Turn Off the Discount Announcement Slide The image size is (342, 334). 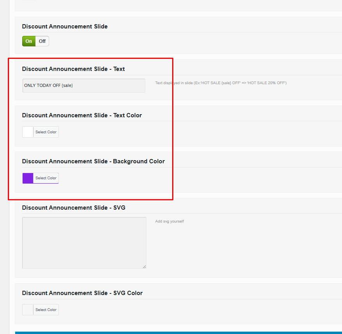pos(42,41)
